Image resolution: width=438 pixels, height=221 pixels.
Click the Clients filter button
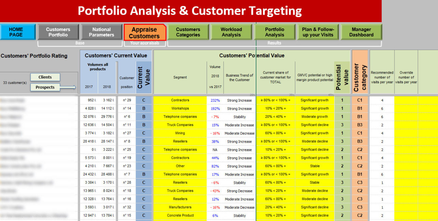tap(45, 77)
